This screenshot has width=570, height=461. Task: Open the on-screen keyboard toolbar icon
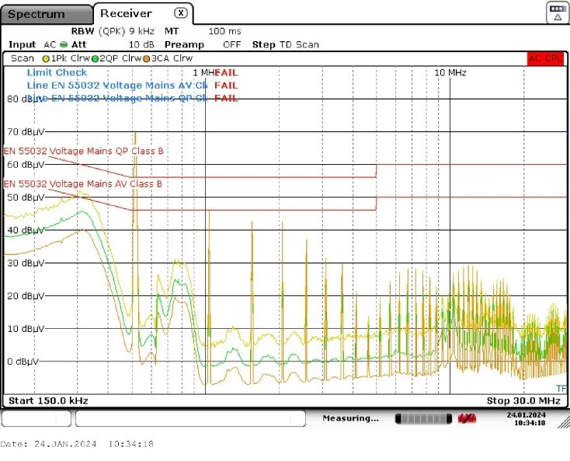point(556,12)
